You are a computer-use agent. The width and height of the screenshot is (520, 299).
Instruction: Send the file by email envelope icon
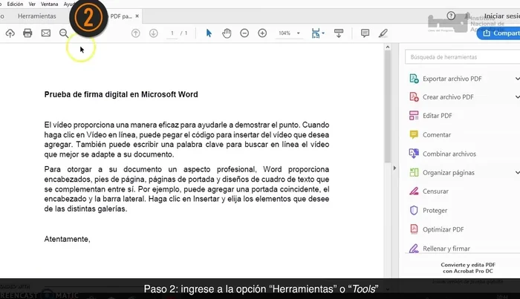click(46, 33)
